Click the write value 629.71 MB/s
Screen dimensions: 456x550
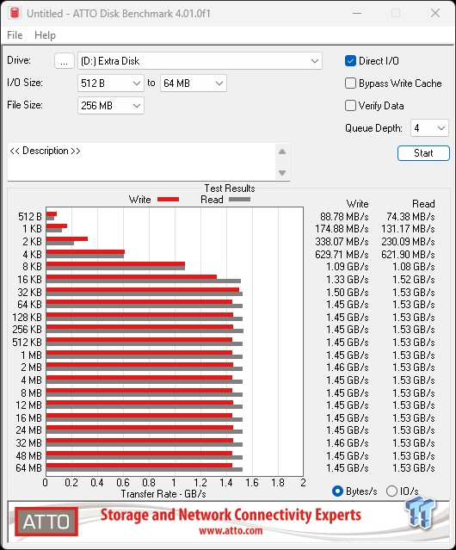point(342,254)
